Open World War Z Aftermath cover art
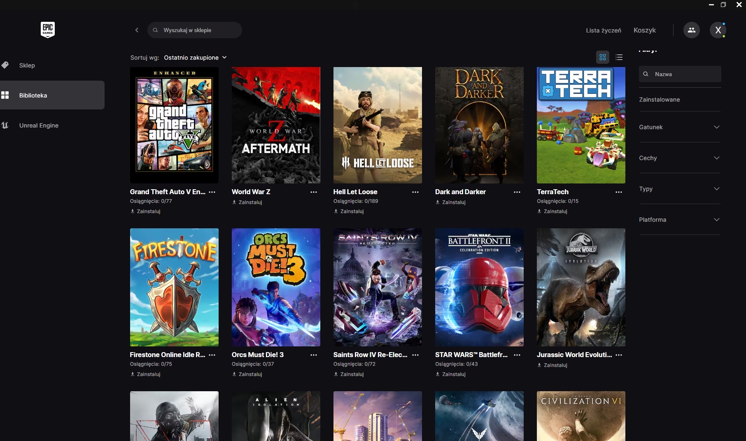Screen dimensions: 746x441 pyautogui.click(x=276, y=125)
